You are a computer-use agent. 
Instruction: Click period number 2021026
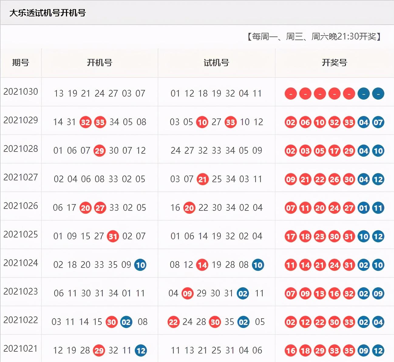coord(21,206)
